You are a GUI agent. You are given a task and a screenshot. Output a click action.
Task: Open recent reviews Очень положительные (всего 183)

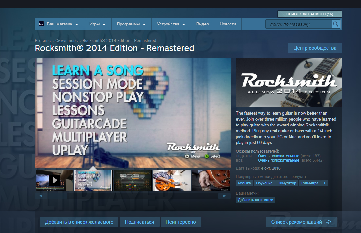click(x=289, y=156)
